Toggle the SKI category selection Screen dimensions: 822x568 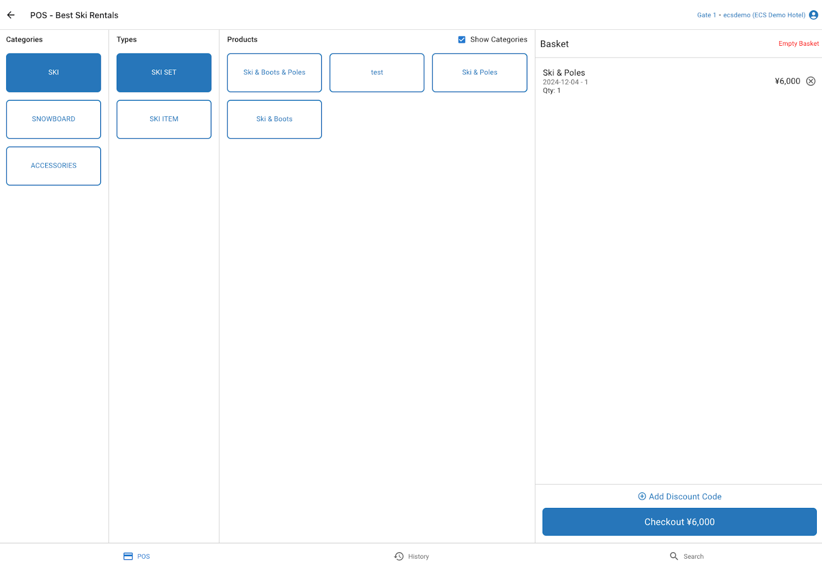(53, 72)
